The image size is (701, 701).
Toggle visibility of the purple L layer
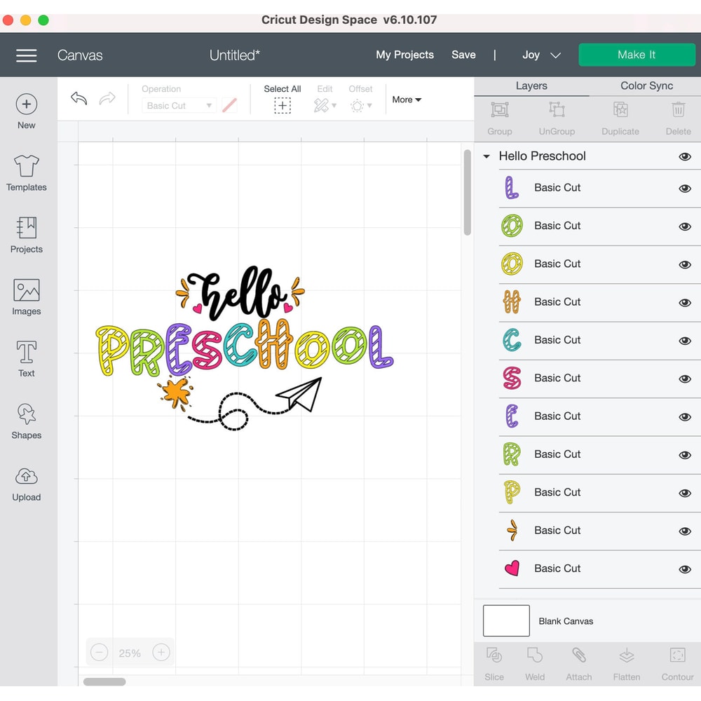(x=685, y=188)
